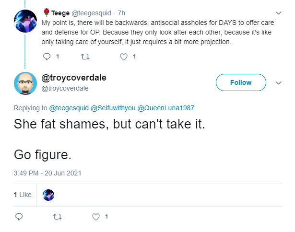The image size is (295, 232).
Task: Open chevron menu beside Follow button
Action: pyautogui.click(x=278, y=83)
